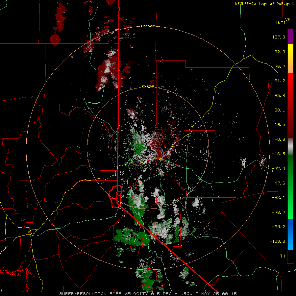
Task: Click the 100 NMI range ring label
Action: coord(148,26)
